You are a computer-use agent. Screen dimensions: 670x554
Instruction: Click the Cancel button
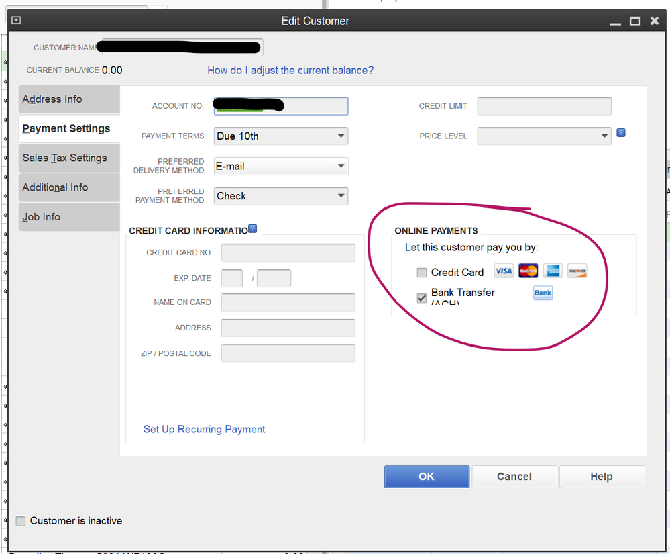pyautogui.click(x=514, y=477)
